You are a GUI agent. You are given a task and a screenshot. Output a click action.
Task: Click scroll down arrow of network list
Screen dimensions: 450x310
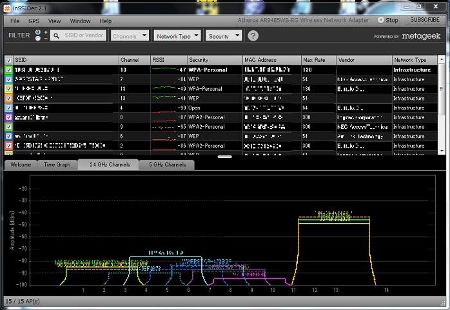point(442,151)
